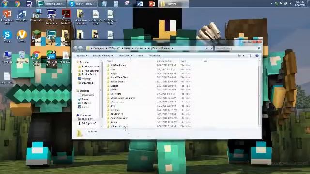The width and height of the screenshot is (310, 174).
Task: Open the Minecraft desktop shortcut
Action: (x=37, y=36)
